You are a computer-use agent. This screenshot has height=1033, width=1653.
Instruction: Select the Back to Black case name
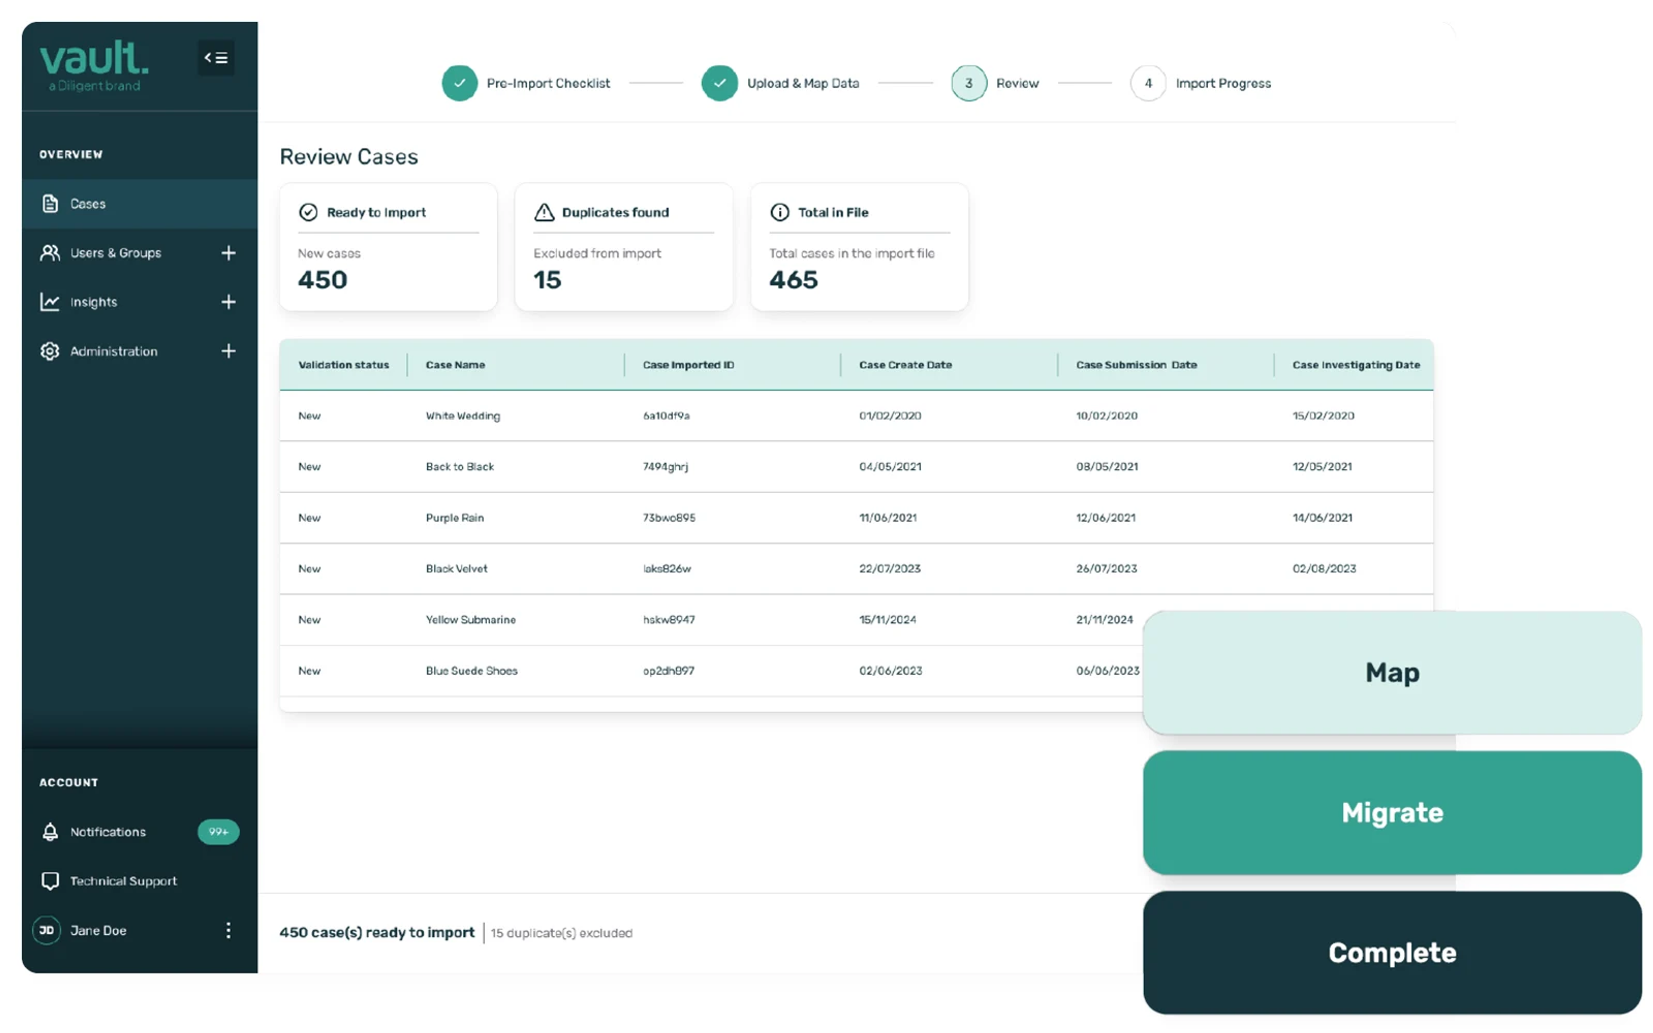point(460,467)
